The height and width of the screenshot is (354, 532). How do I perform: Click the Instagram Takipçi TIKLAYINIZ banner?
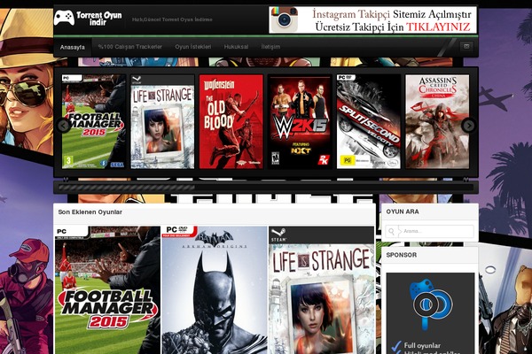(372, 19)
